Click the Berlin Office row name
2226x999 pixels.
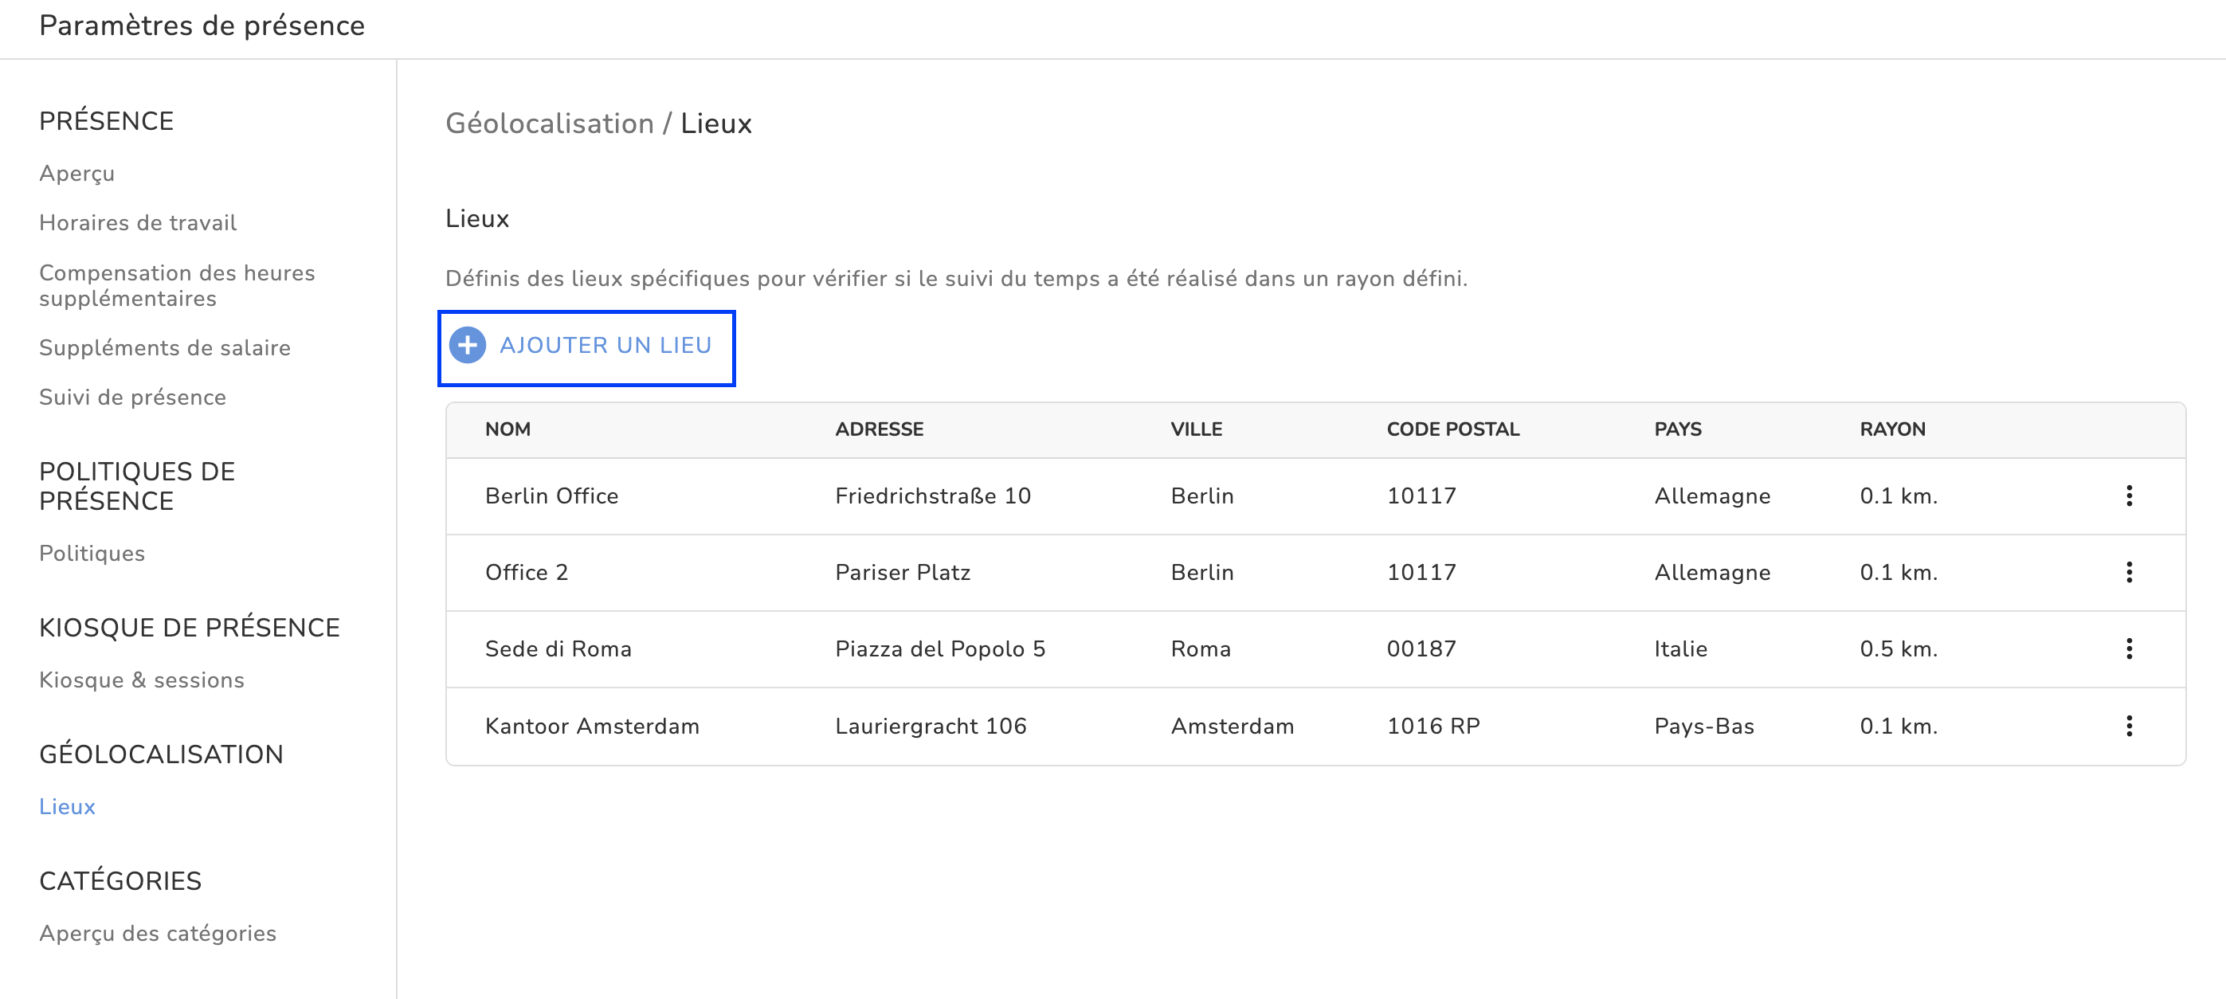coord(551,496)
